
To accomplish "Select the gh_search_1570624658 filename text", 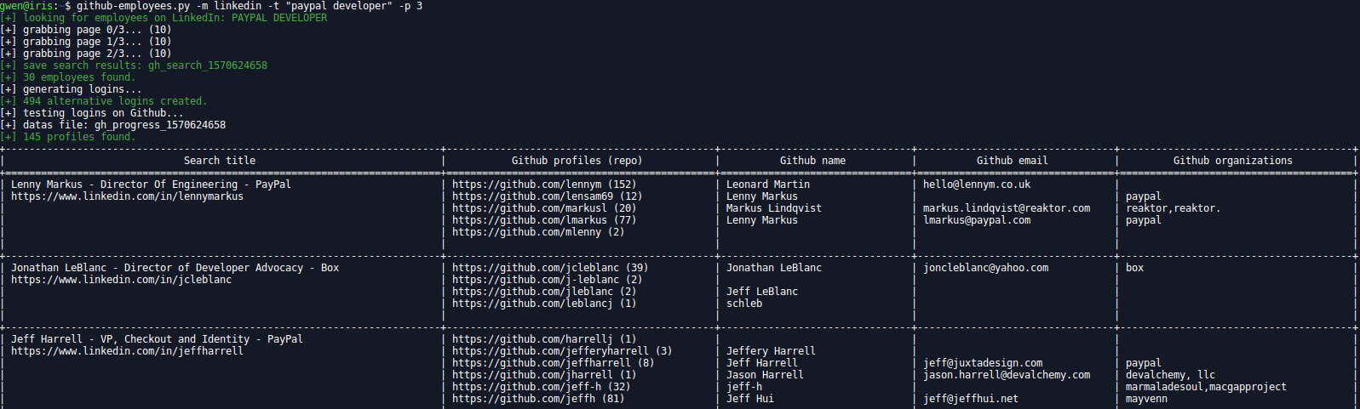I will pyautogui.click(x=208, y=65).
